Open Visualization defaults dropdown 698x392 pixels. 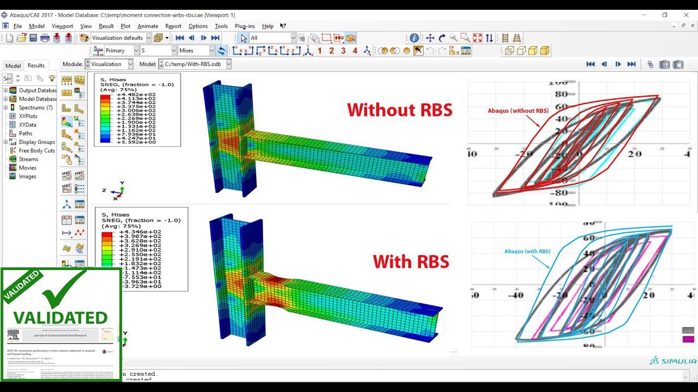point(120,38)
